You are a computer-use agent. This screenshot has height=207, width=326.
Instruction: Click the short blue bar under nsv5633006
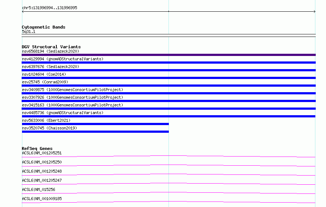click(96, 124)
